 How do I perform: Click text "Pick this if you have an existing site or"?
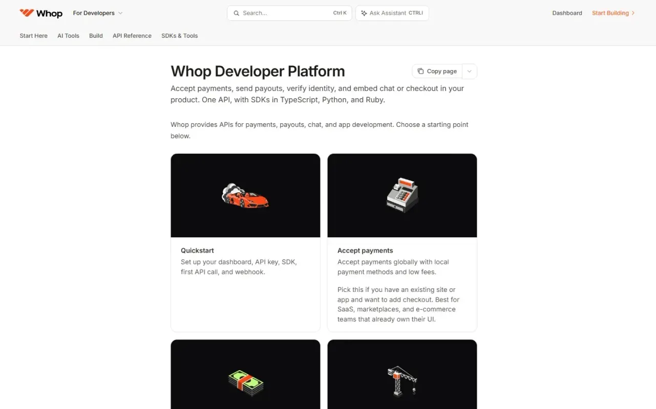[396, 289]
